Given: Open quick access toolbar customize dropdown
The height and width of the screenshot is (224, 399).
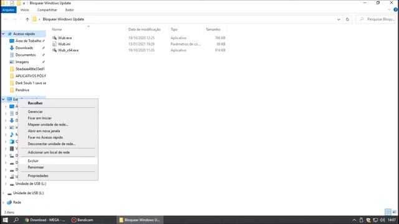Looking at the screenshot, I should [x=24, y=3].
